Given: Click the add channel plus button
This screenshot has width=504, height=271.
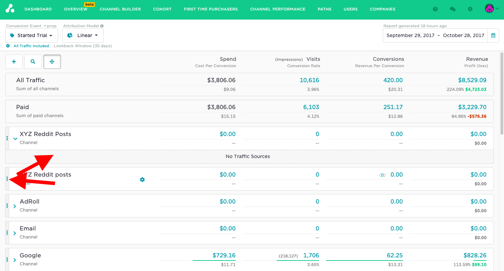Looking at the screenshot, I should 14,62.
